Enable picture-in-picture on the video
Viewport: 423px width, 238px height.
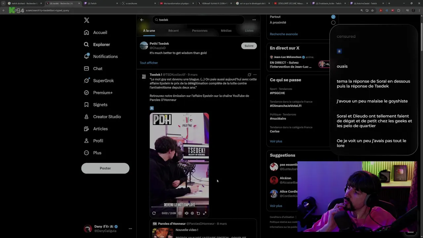(198, 213)
